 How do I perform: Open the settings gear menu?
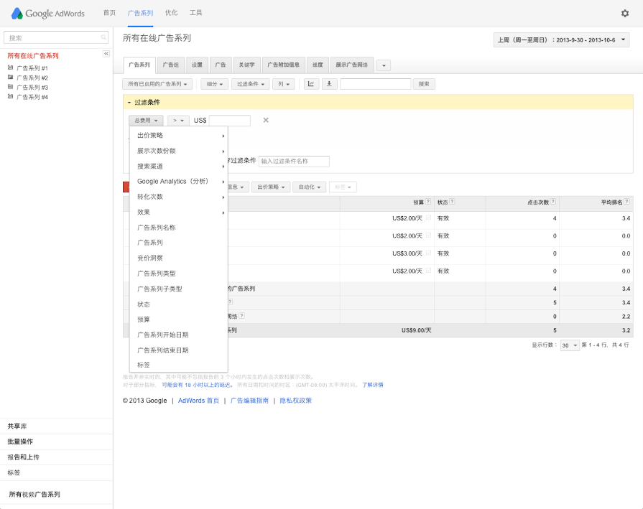624,13
